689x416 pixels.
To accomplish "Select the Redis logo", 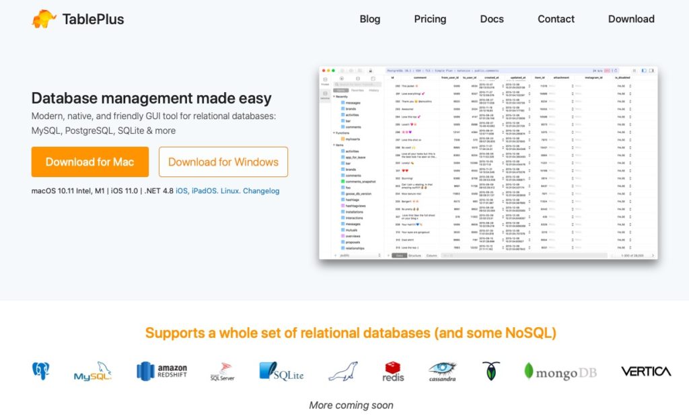I will (x=394, y=372).
